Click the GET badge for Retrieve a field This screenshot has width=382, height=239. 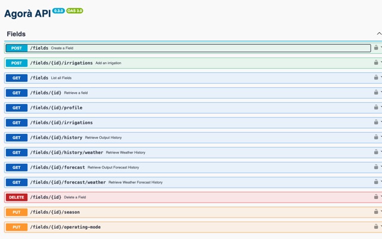17,93
